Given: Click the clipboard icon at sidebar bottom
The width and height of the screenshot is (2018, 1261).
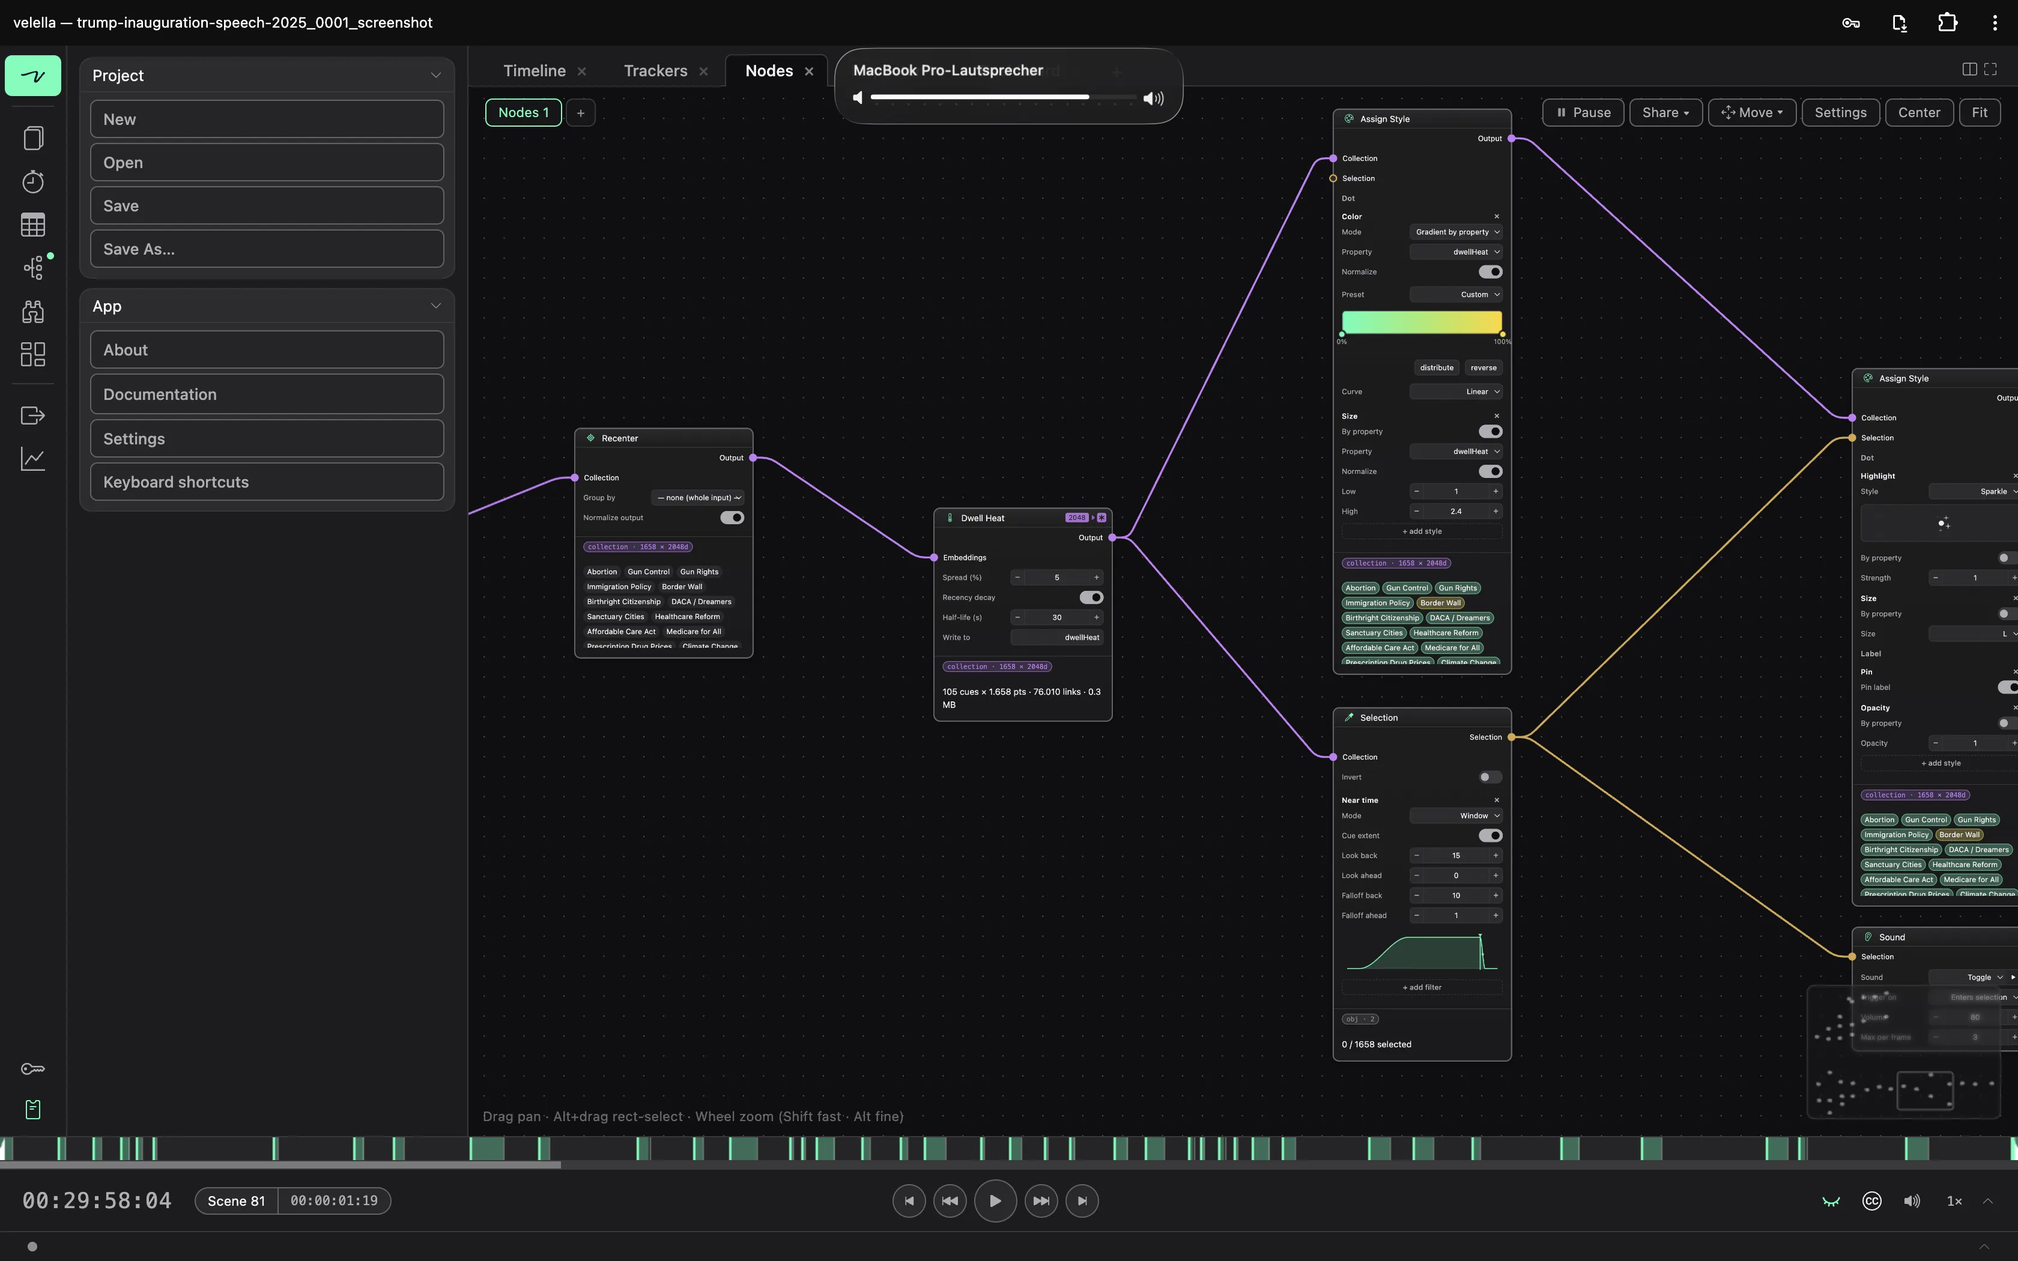Looking at the screenshot, I should 32,1109.
